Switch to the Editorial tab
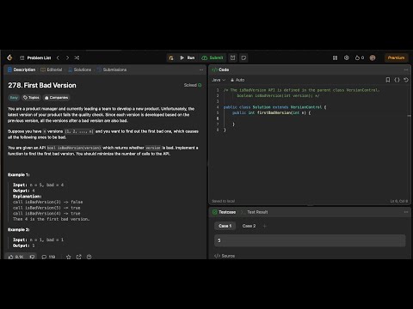Image resolution: width=413 pixels, height=309 pixels. click(52, 70)
